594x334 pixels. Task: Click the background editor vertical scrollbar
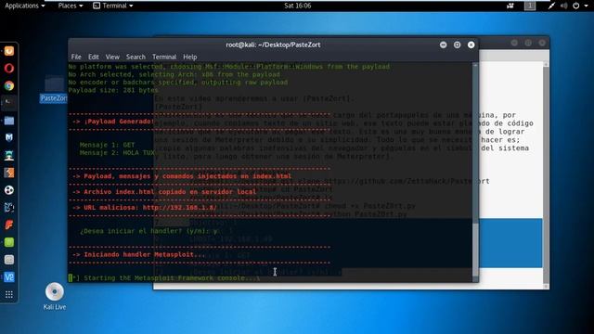546,175
